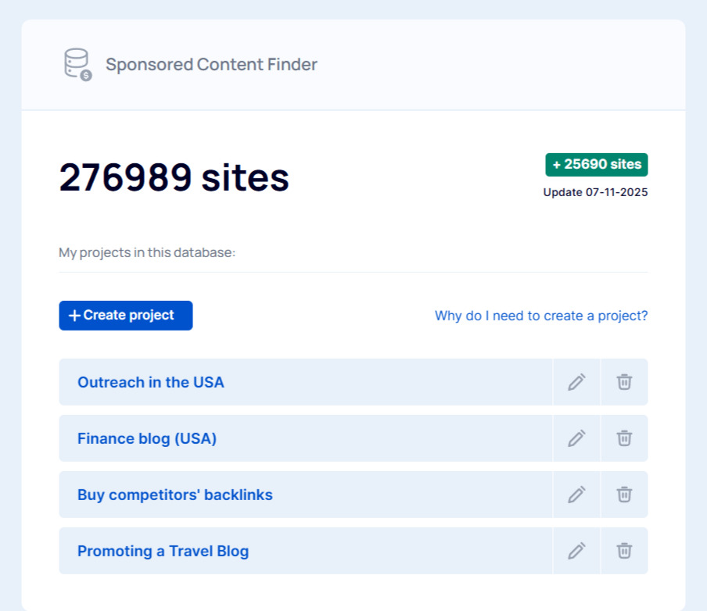Delete the Finance blog (USA) project
The height and width of the screenshot is (611, 707).
coord(624,438)
